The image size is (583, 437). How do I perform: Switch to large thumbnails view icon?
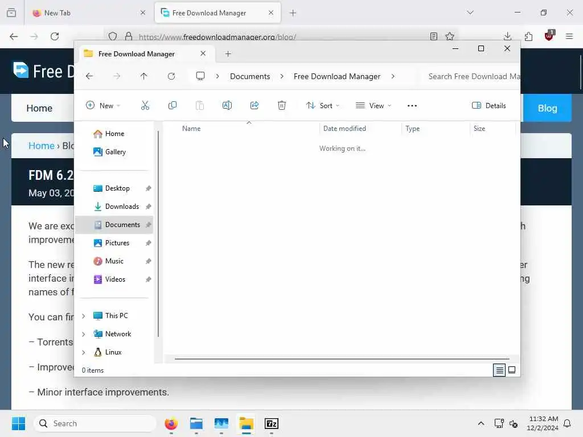pos(512,370)
